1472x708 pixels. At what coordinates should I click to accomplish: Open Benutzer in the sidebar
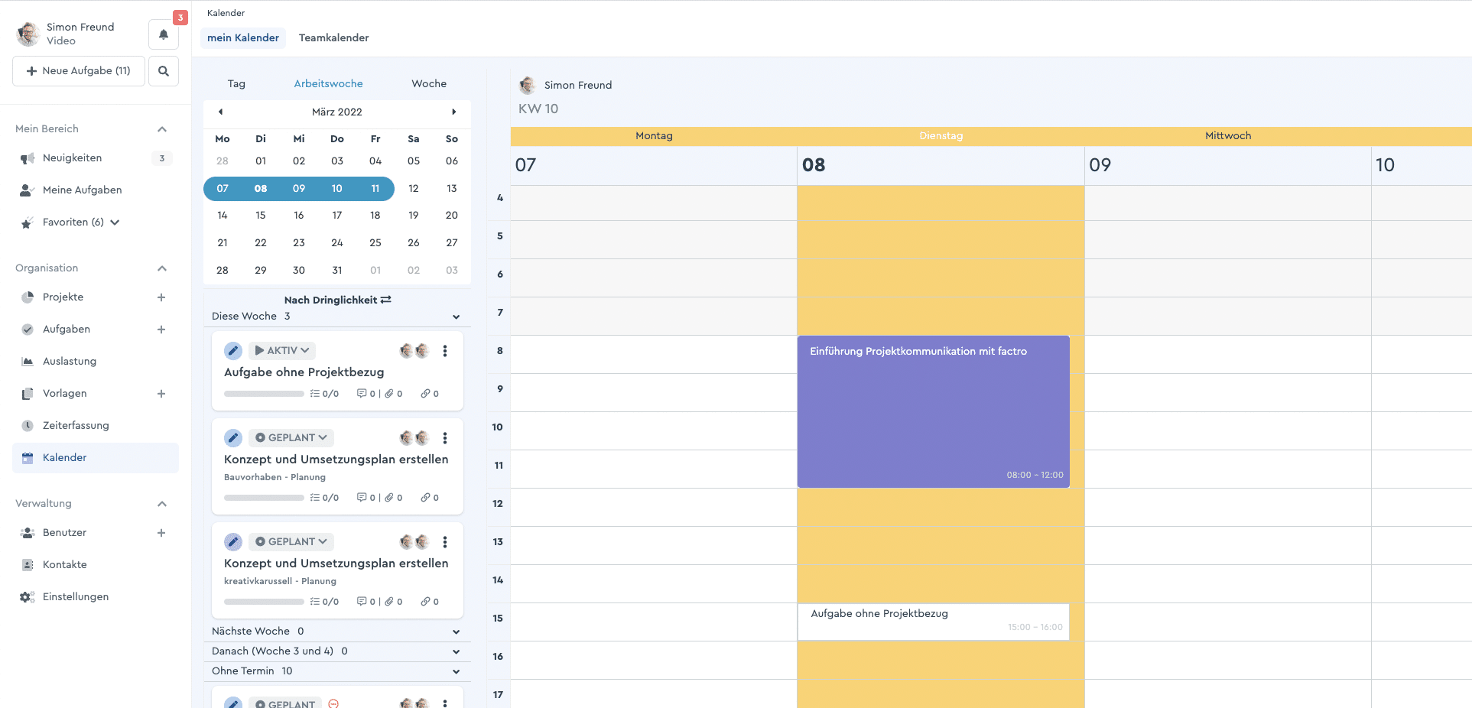[x=64, y=532]
